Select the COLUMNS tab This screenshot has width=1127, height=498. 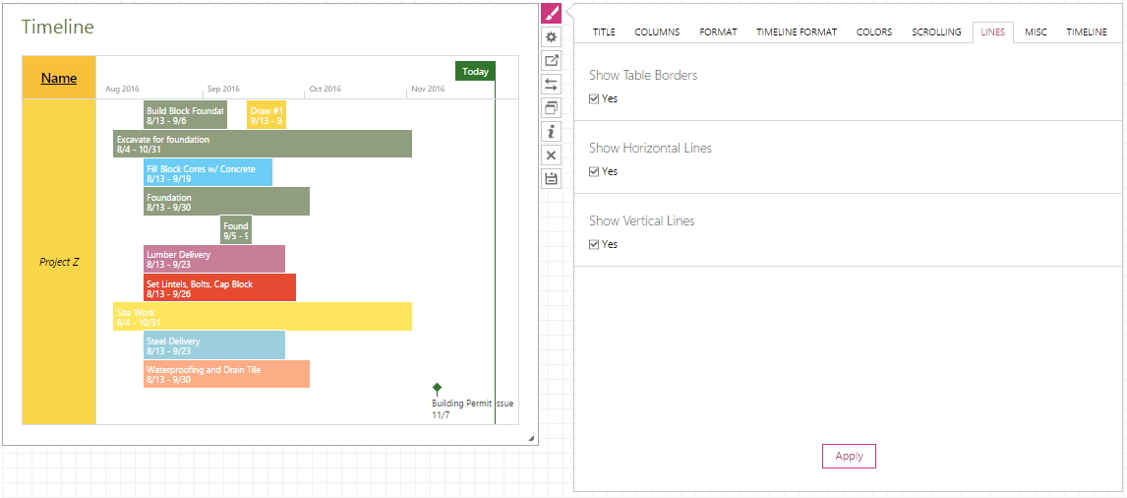pos(657,32)
